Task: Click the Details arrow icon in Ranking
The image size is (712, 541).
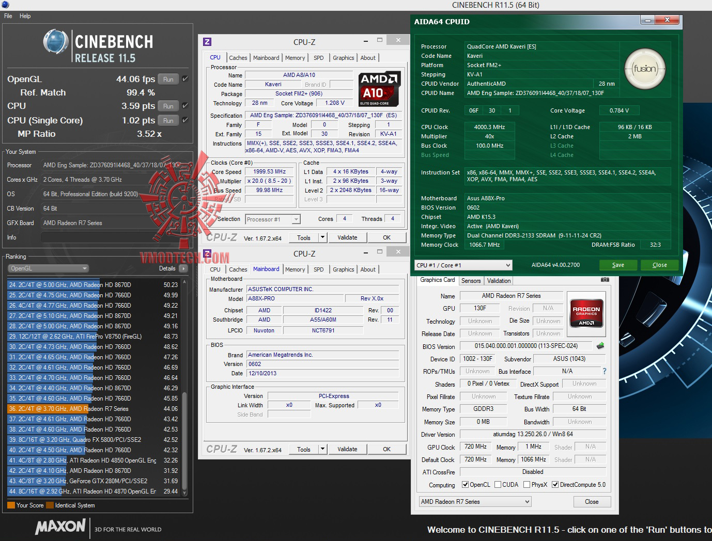Action: pyautogui.click(x=183, y=268)
